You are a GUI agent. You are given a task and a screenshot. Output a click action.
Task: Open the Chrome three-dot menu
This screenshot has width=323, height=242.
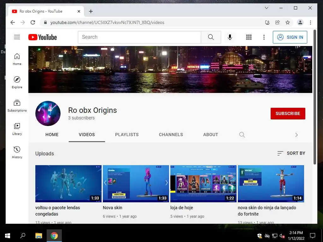coord(310,22)
